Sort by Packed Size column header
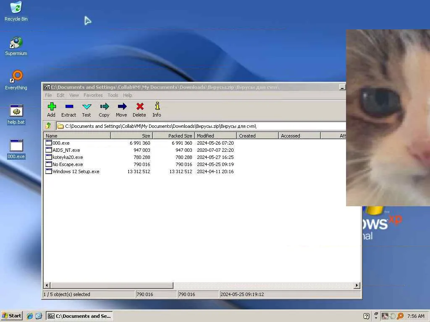The image size is (430, 322). pyautogui.click(x=173, y=135)
